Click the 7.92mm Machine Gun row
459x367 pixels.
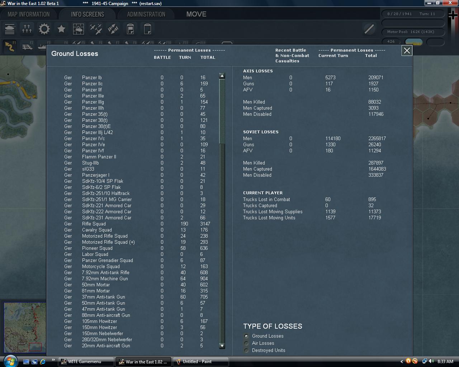(x=137, y=278)
